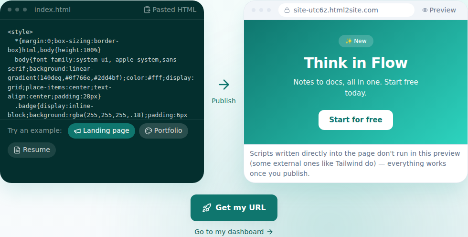
Task: Load the Portfolio example
Action: tap(163, 131)
